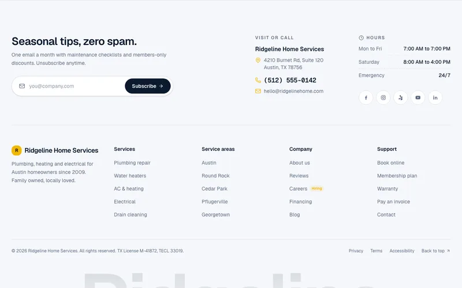Open the YouTube social icon
Viewport: 462px width, 288px height.
pos(418,97)
